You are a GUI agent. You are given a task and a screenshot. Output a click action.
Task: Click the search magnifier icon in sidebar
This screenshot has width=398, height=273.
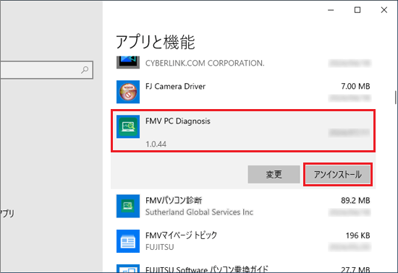tap(85, 69)
